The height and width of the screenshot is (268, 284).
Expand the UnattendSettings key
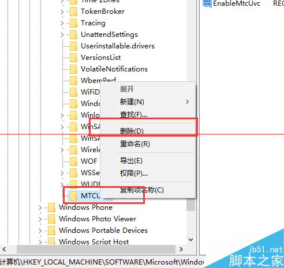point(62,35)
